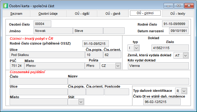The image size is (197, 112).
Task: Click the empty third name field
Action: pos(114,31)
